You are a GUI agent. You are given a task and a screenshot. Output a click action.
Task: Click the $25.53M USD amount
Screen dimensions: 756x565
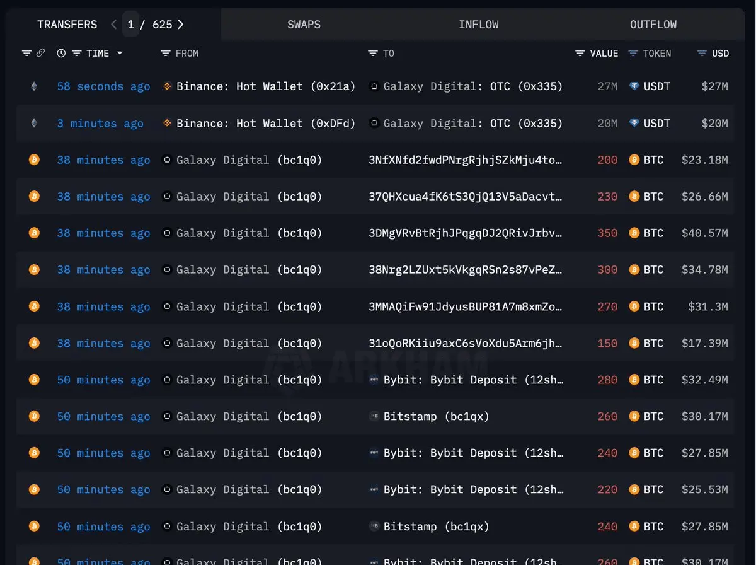coord(704,489)
